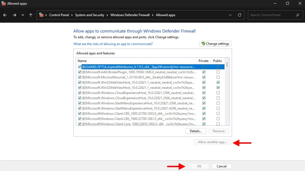The image size is (305, 171).
Task: Select Allowed apps breadcrumb
Action: click(166, 15)
